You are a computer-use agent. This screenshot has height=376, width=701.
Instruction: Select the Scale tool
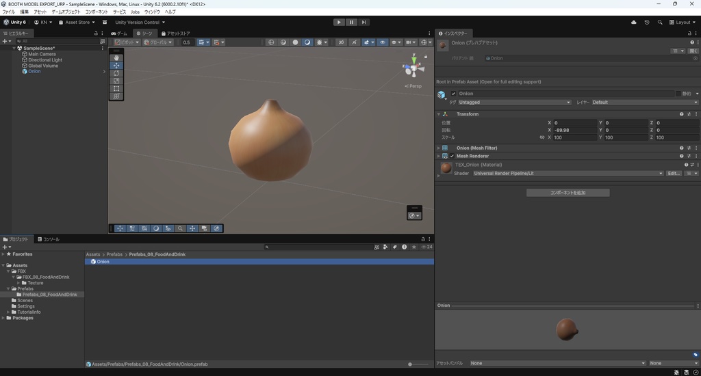116,81
